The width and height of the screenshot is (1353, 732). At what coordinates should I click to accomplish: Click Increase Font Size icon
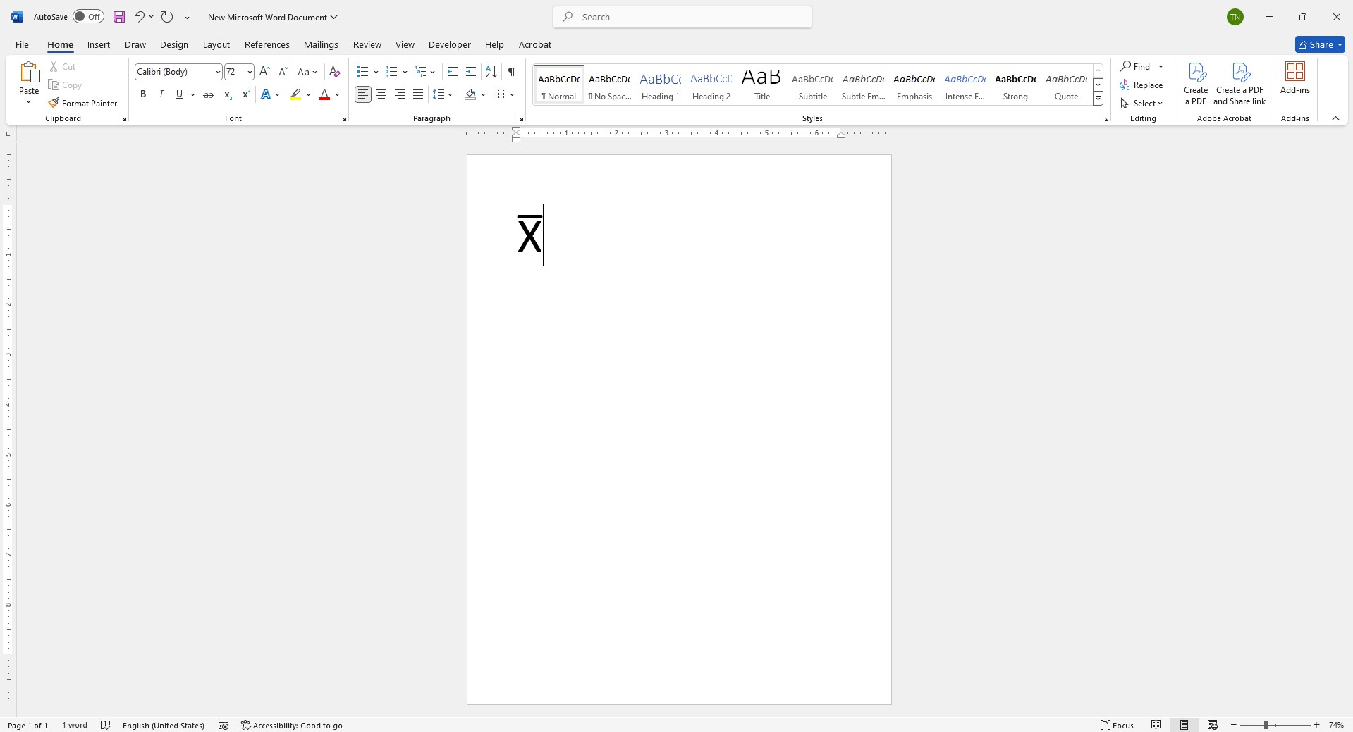click(x=264, y=71)
